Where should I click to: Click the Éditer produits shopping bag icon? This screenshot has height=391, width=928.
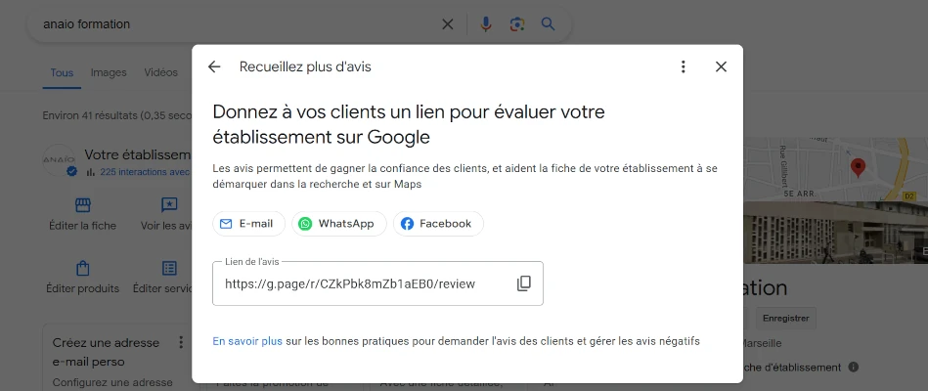click(82, 268)
